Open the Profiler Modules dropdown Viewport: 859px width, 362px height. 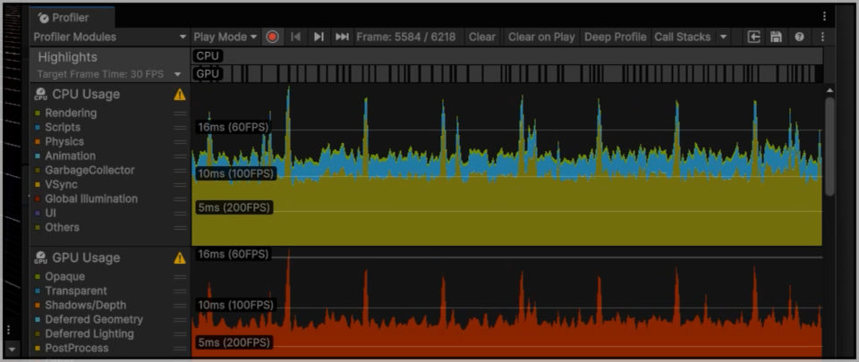click(x=109, y=37)
